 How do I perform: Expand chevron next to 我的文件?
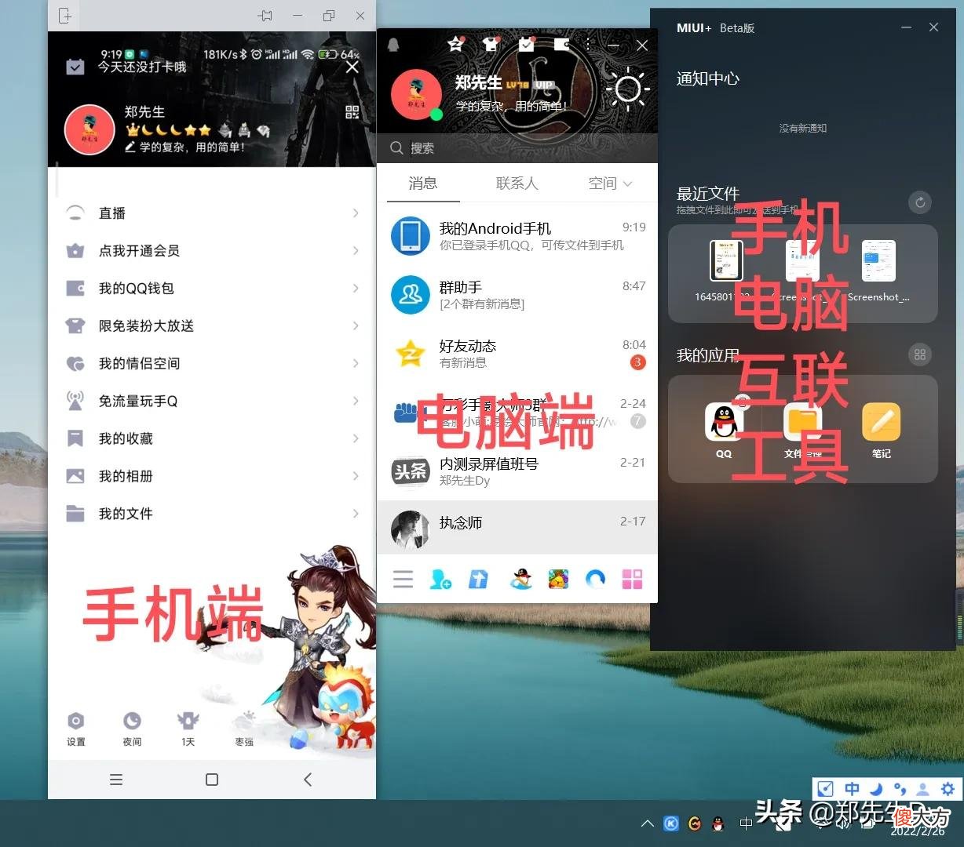(x=356, y=514)
